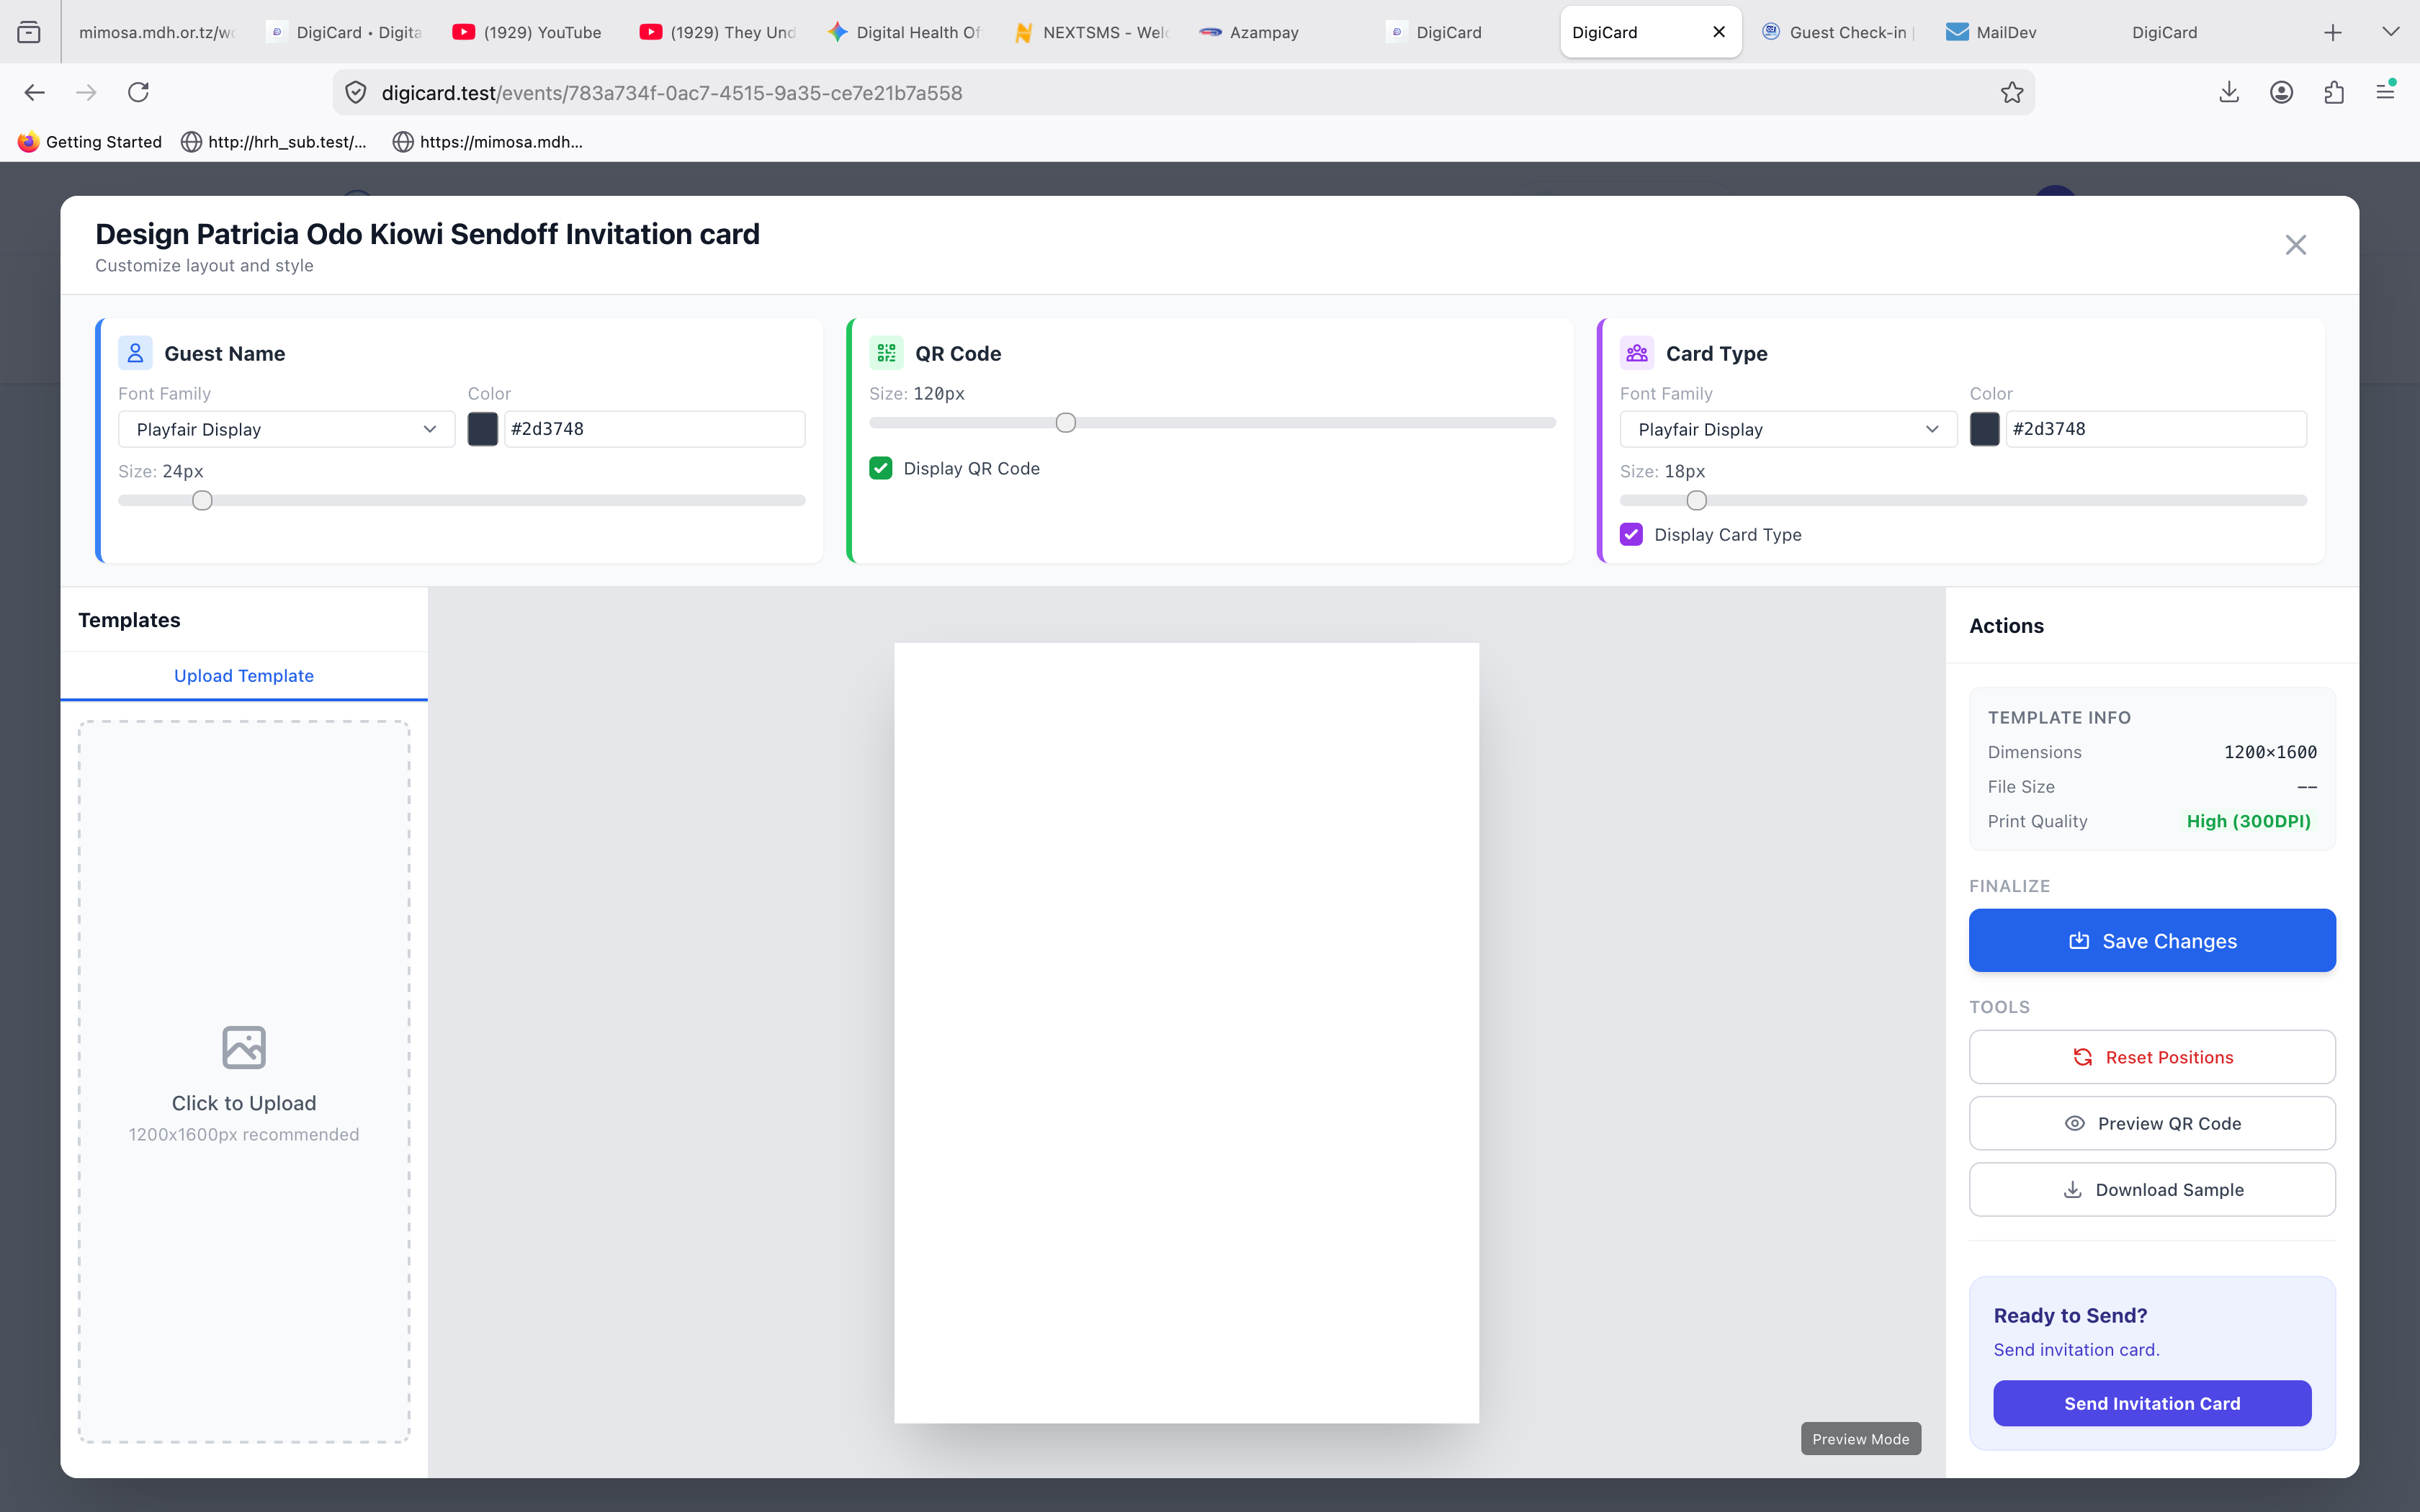Open Guest Name Font Family dropdown
This screenshot has height=1512, width=2420.
point(287,429)
